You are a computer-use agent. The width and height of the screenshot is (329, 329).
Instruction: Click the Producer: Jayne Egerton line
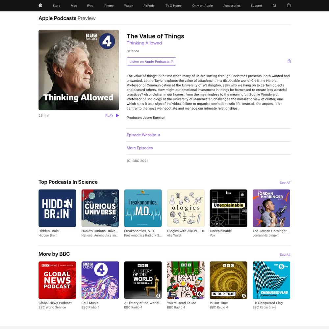(146, 118)
